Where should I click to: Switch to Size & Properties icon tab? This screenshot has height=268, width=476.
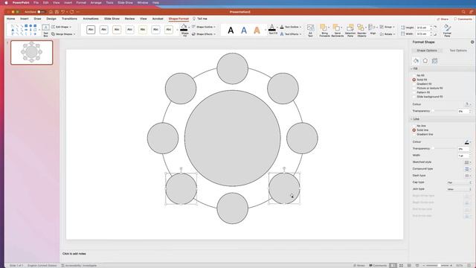pyautogui.click(x=434, y=61)
